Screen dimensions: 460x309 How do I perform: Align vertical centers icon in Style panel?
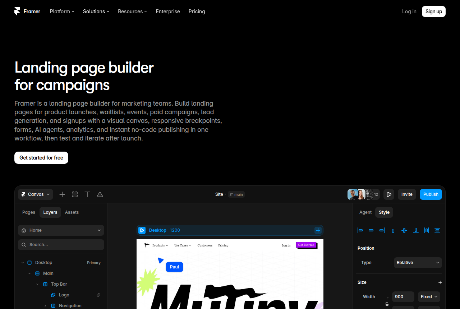[404, 230]
